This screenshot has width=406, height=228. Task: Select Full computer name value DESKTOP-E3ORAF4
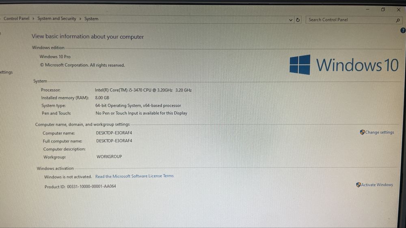tap(114, 141)
